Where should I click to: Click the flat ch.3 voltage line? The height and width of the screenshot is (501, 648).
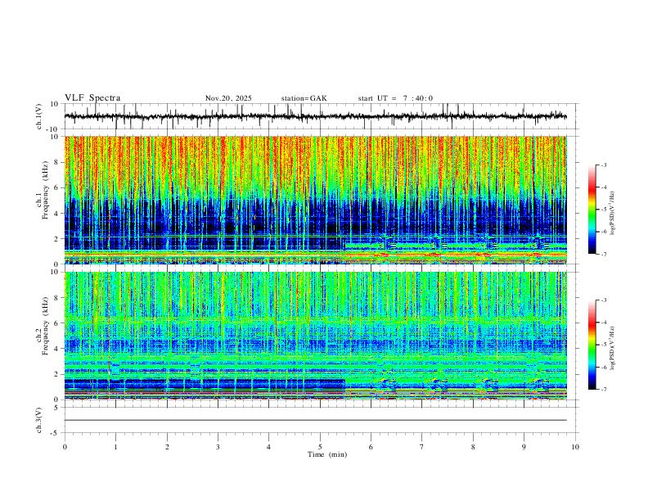pos(315,420)
